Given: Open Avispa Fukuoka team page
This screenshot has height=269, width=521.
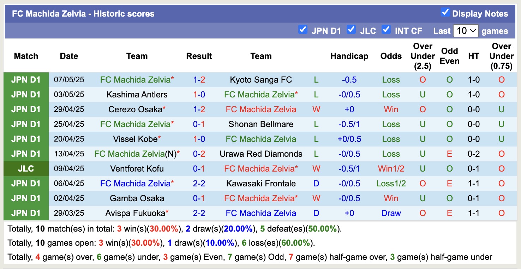Looking at the screenshot, I should click(x=135, y=213).
